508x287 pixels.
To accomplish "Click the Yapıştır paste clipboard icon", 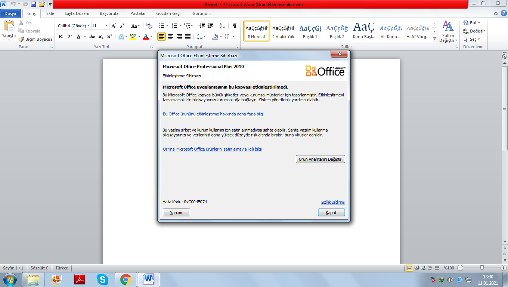I will 9,26.
